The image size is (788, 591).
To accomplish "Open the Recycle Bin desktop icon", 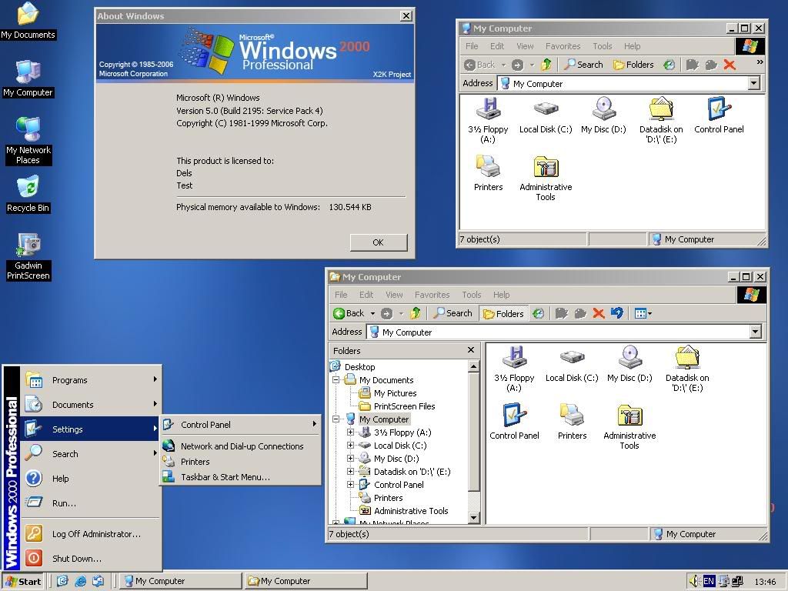I will coord(28,194).
